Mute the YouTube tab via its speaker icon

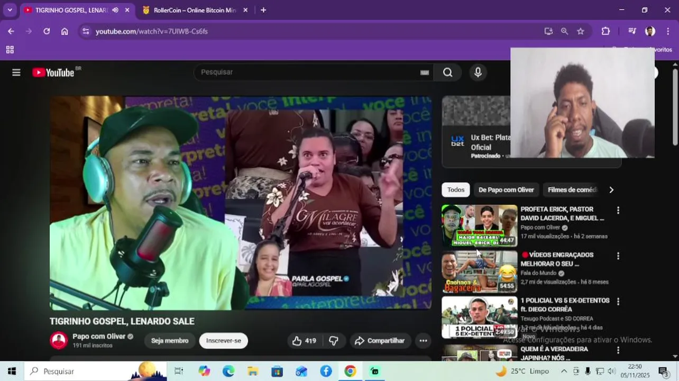pos(115,10)
